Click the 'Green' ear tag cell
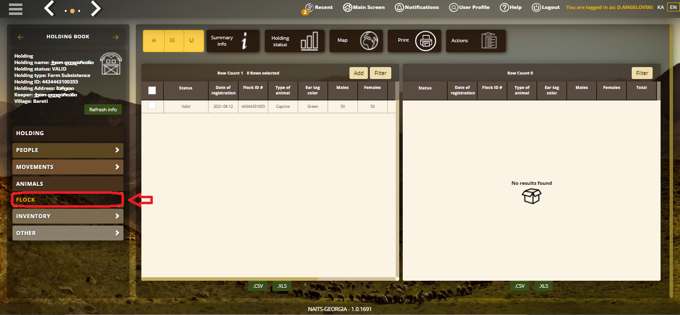 click(x=313, y=106)
